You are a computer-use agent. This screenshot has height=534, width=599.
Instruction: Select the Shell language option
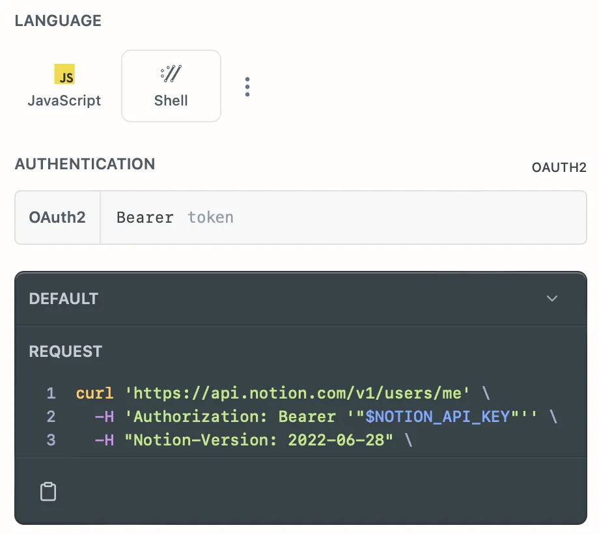click(x=171, y=86)
